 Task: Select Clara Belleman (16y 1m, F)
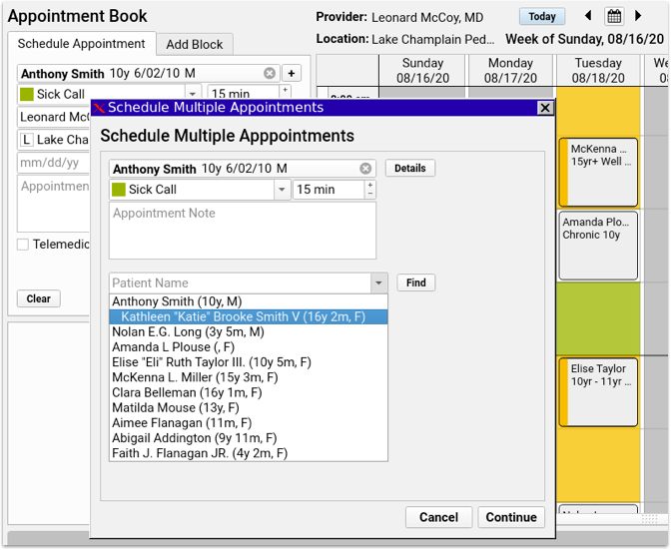click(x=249, y=392)
